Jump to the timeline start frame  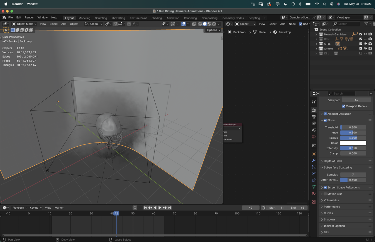[145, 208]
